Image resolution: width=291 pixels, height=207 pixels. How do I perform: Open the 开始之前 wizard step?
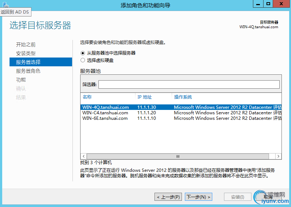(26, 45)
